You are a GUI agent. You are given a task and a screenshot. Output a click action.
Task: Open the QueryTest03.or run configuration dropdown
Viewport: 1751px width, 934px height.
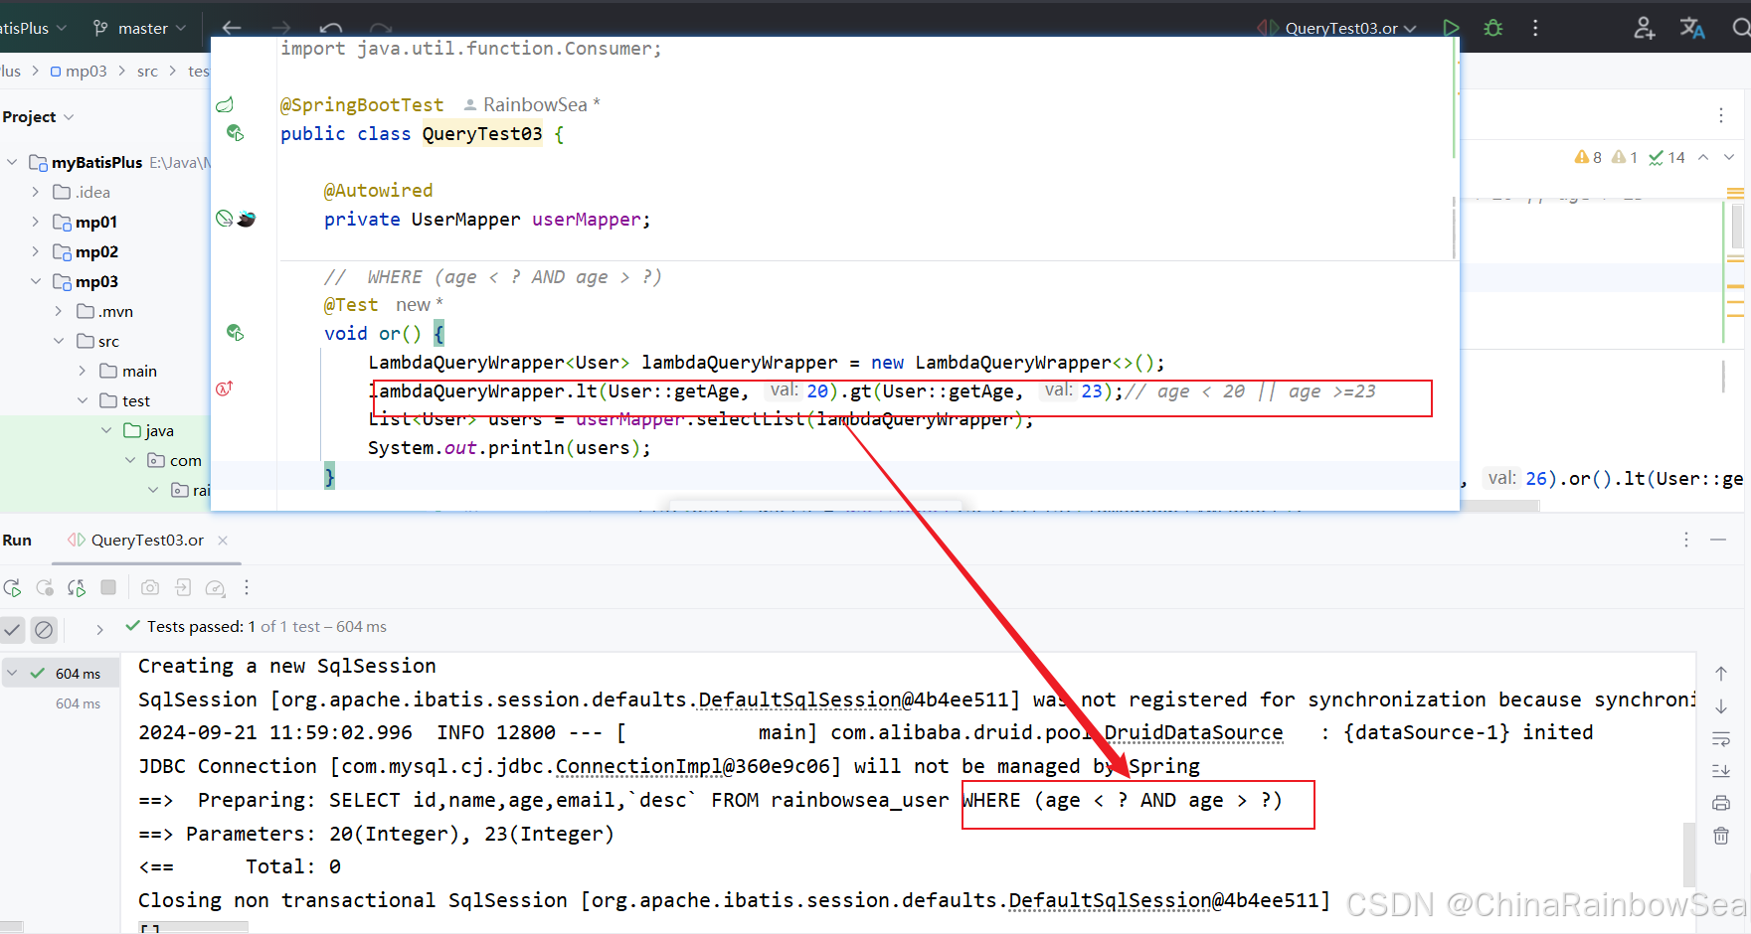click(1337, 28)
